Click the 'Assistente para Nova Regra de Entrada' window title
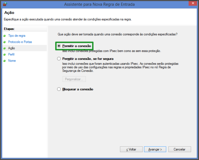Viewport: 199px width, 160px height. point(99,4)
